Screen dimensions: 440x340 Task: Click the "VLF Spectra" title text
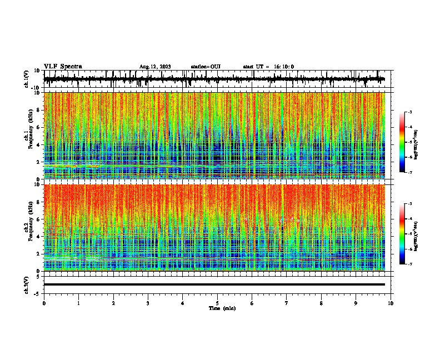(x=63, y=66)
